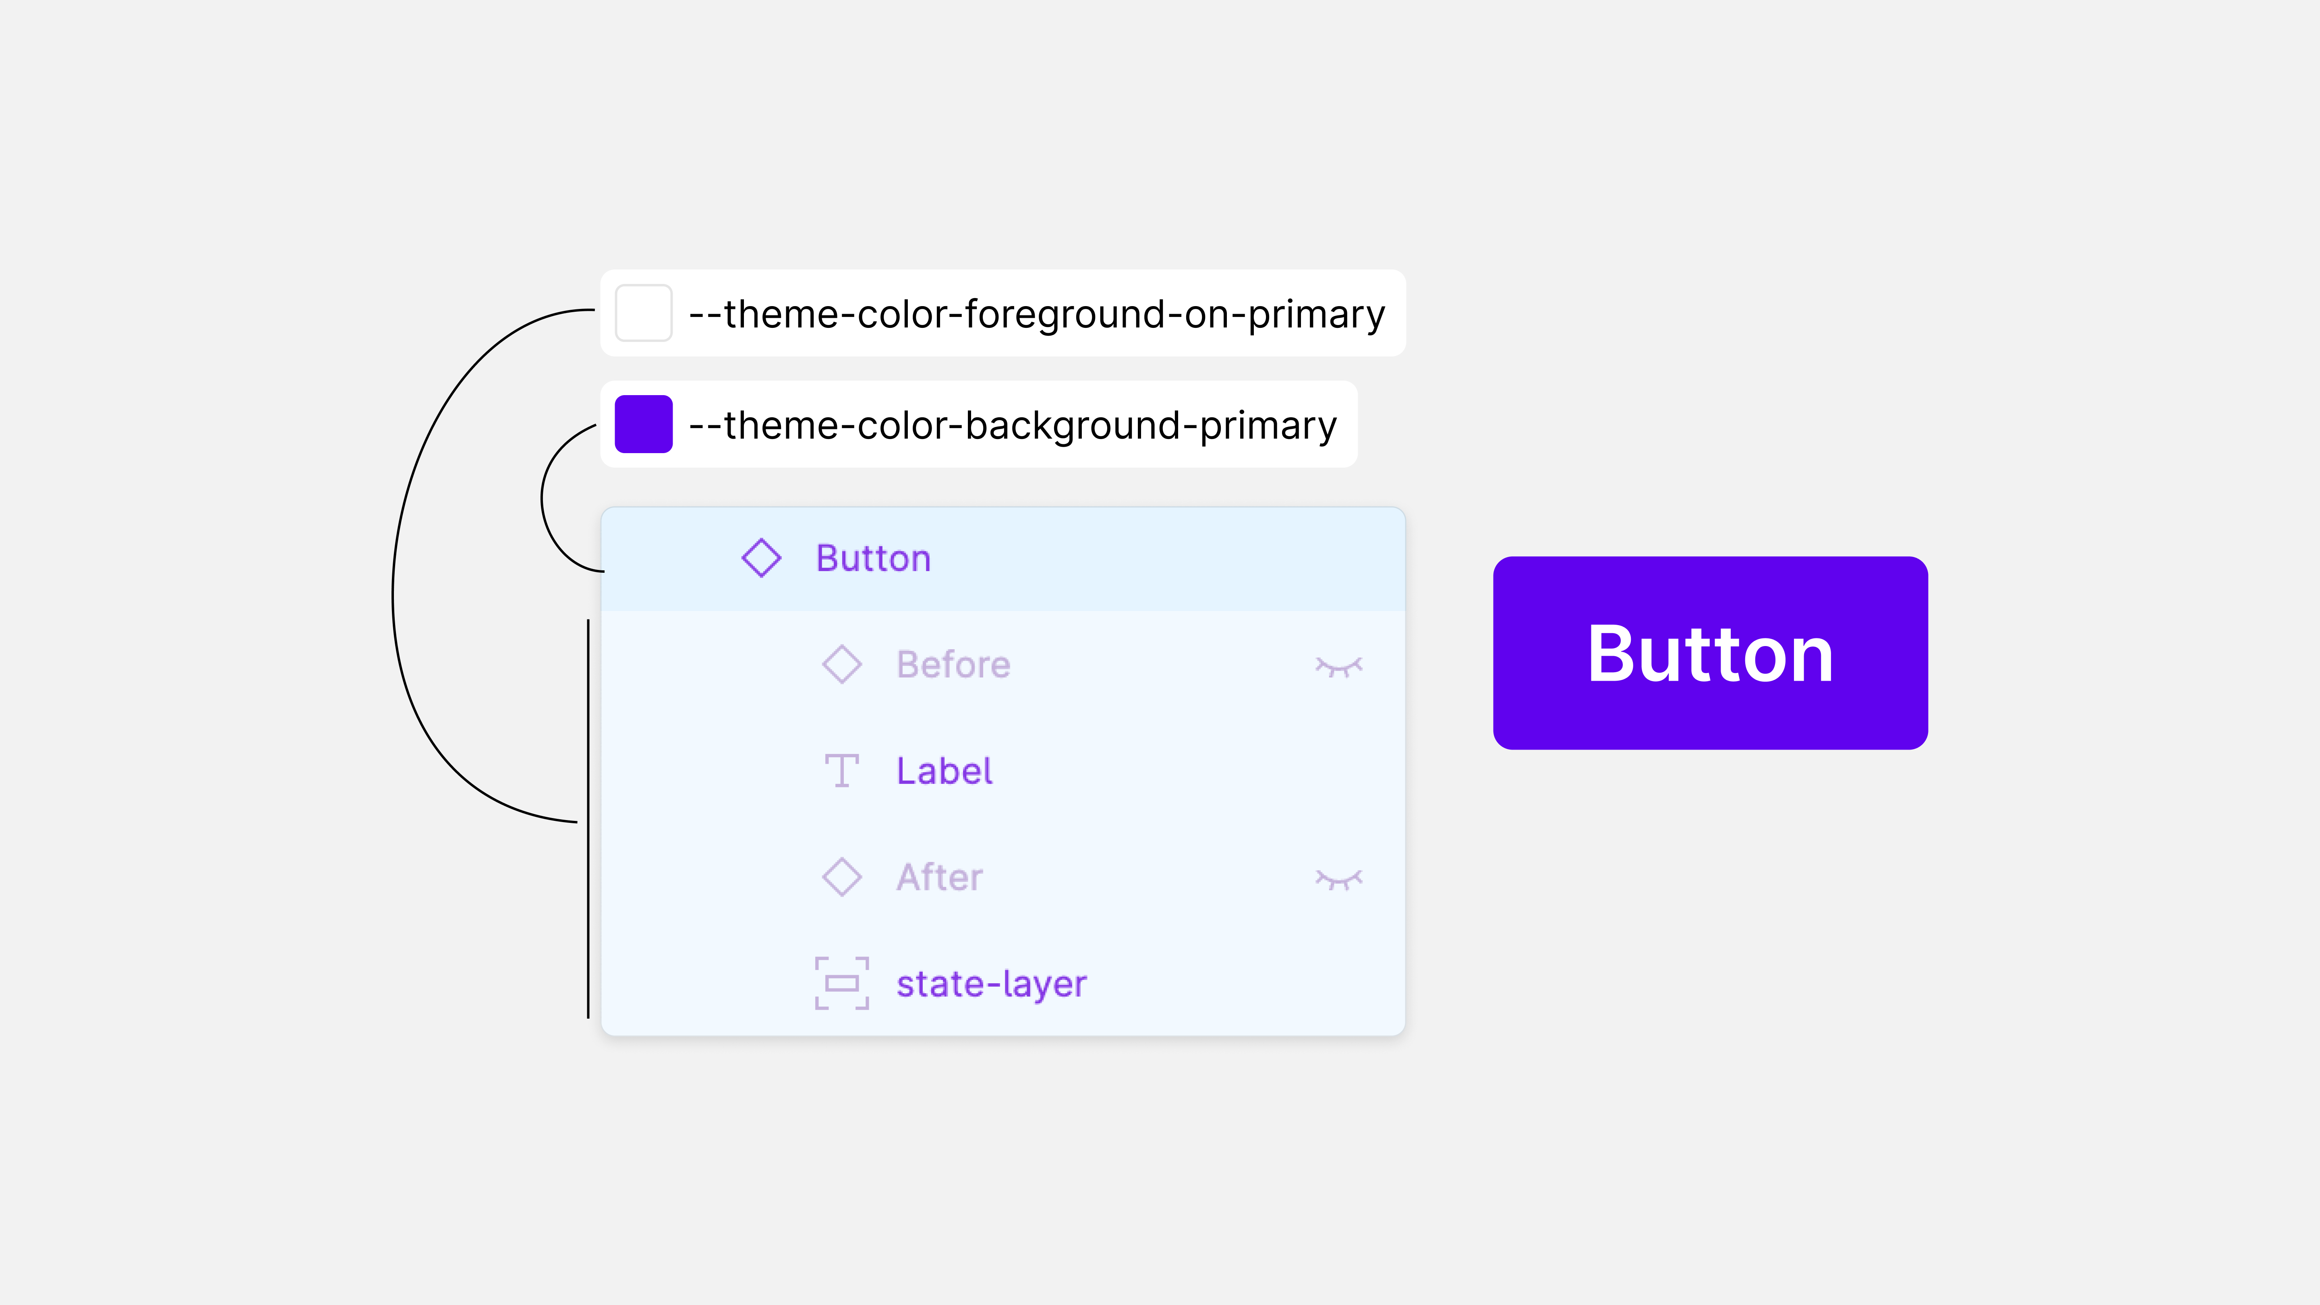Select the Label text layer

944,770
